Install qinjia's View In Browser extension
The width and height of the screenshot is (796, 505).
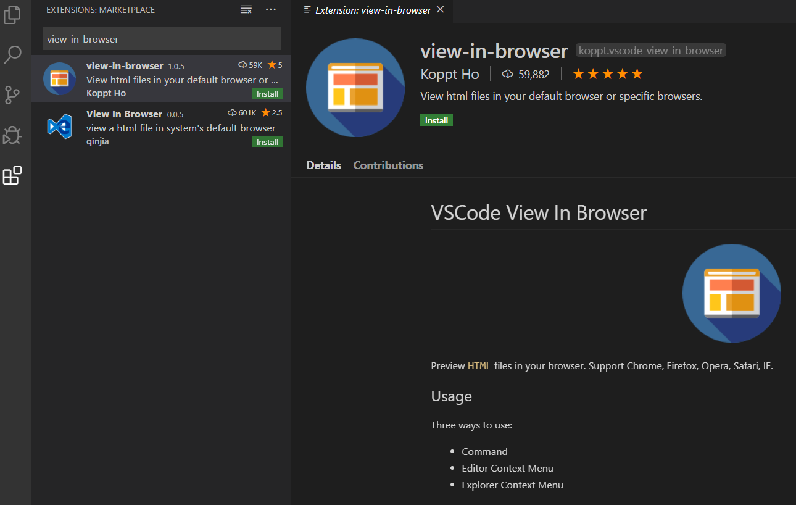tap(267, 142)
